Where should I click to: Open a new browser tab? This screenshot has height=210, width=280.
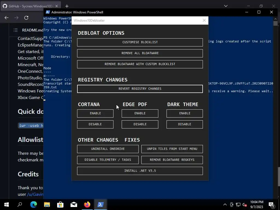pyautogui.click(x=67, y=6)
